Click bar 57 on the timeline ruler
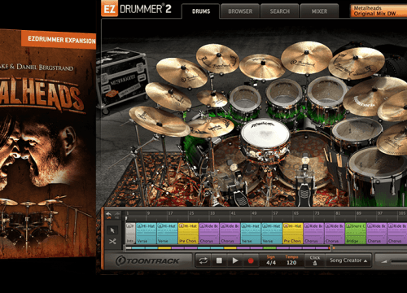 click(x=275, y=213)
